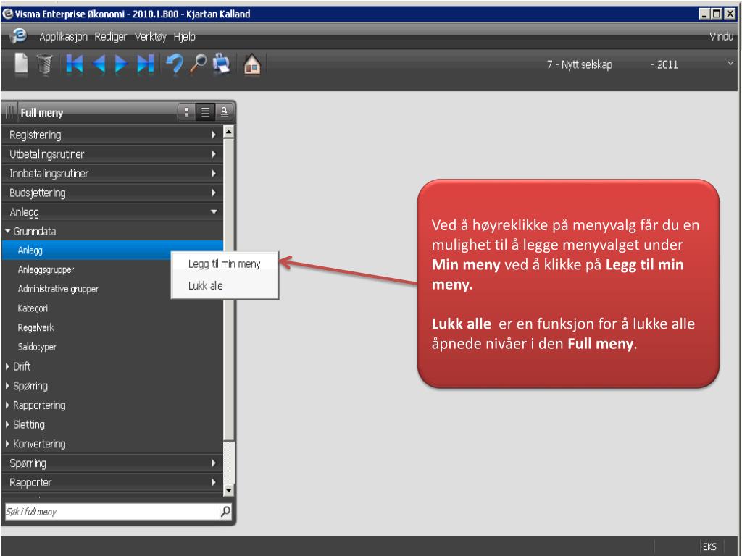
Task: Go to next record arrow
Action: tap(121, 64)
